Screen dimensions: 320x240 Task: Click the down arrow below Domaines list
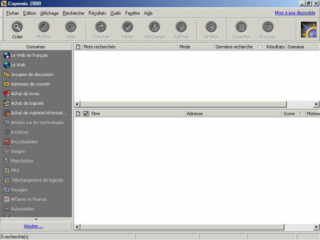coord(36,219)
